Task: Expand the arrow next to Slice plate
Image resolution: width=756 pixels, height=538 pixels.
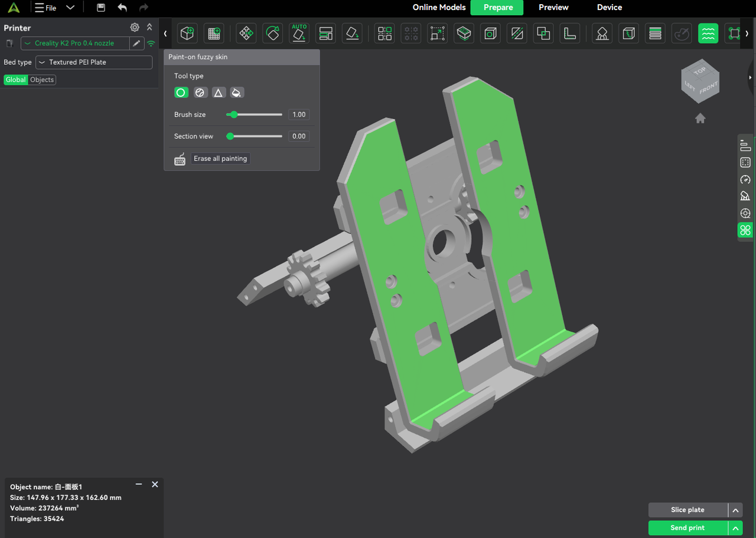Action: [x=735, y=510]
